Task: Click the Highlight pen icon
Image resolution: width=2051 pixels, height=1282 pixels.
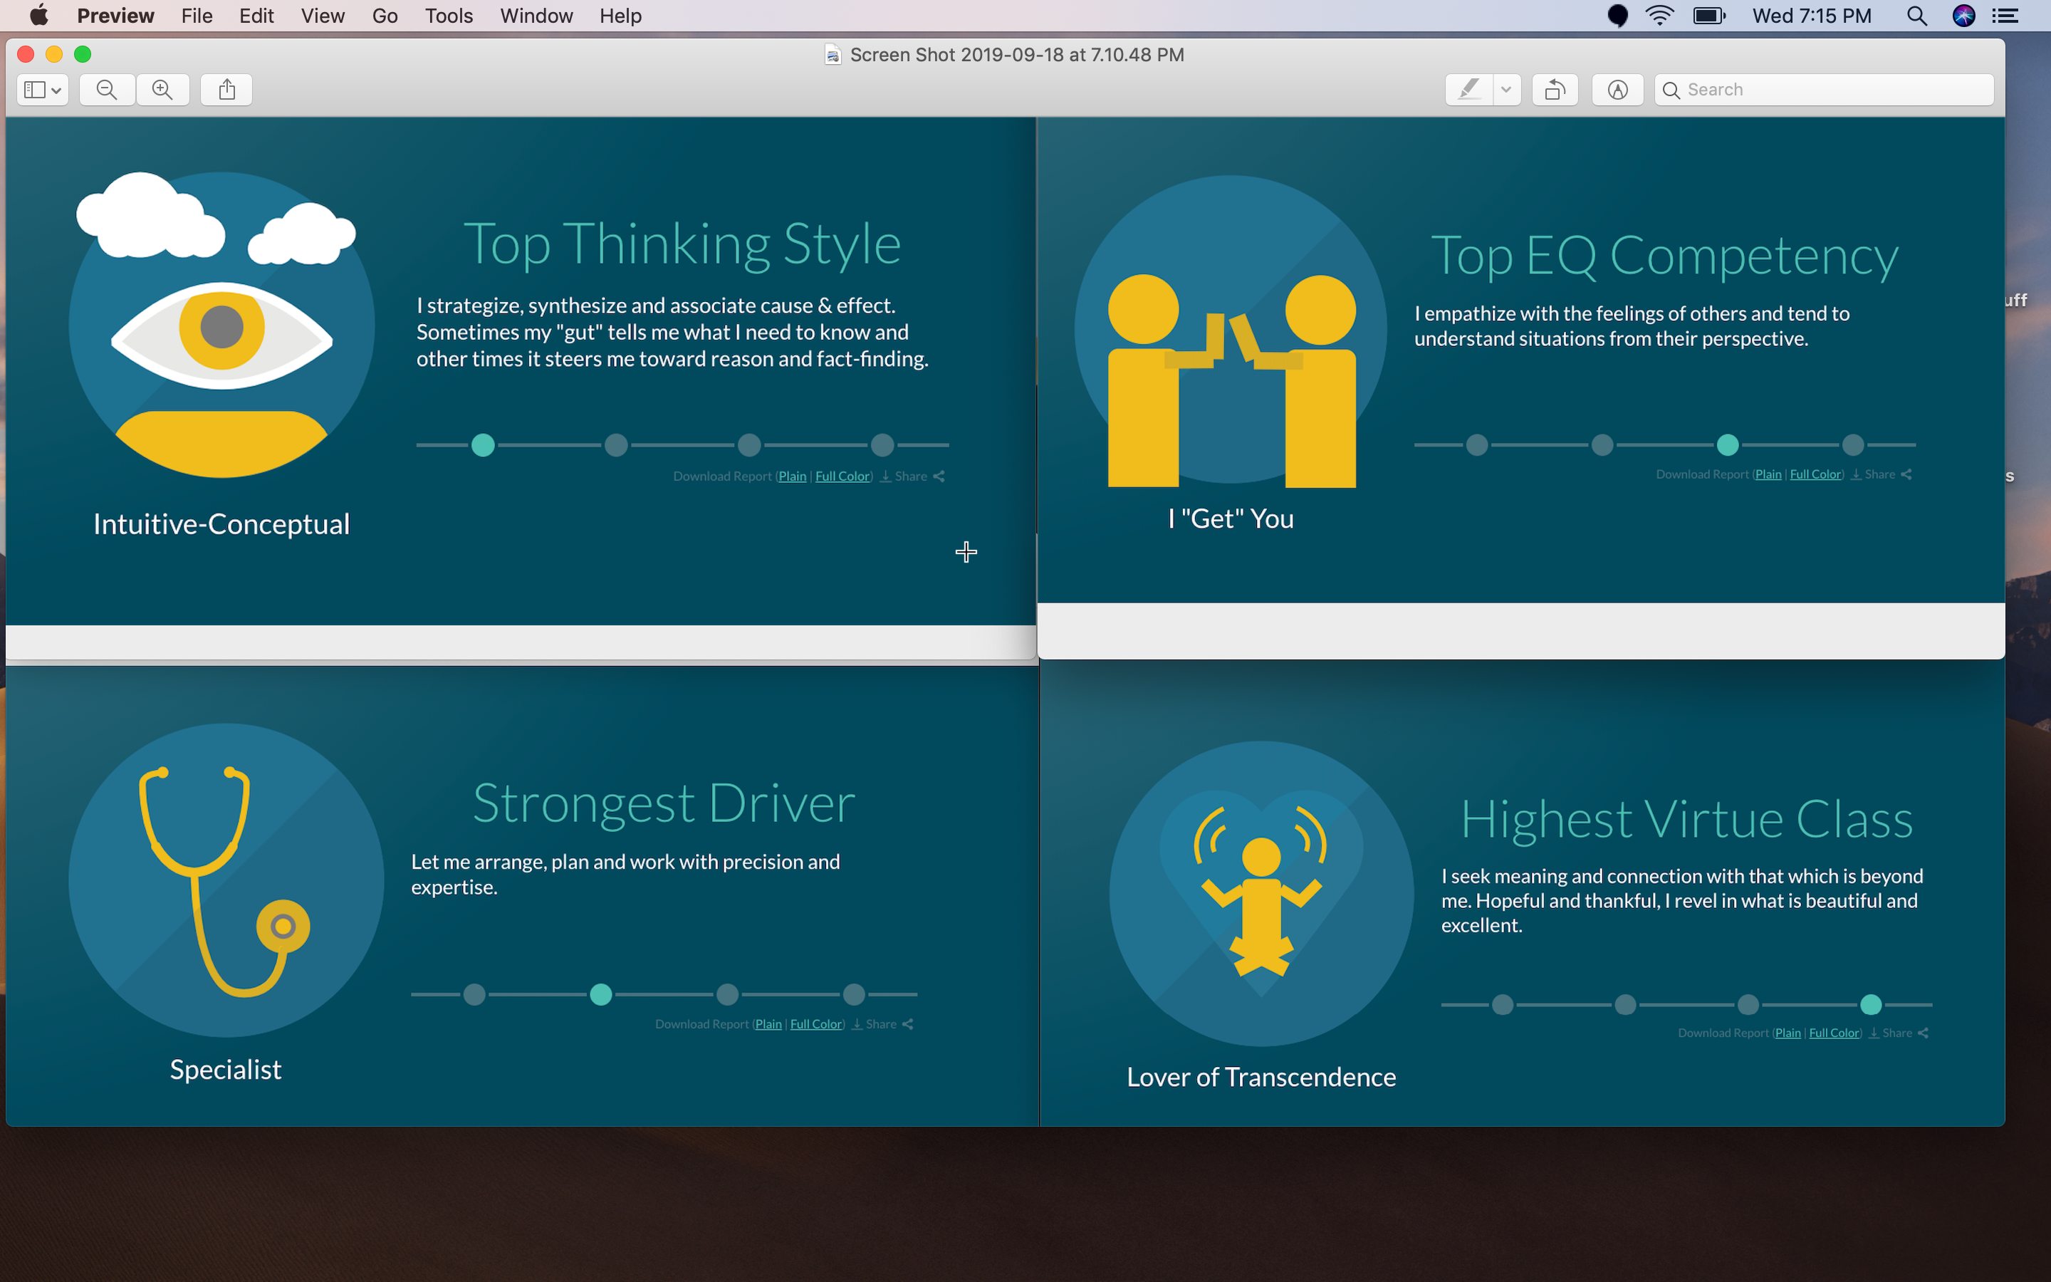Action: 1468,90
